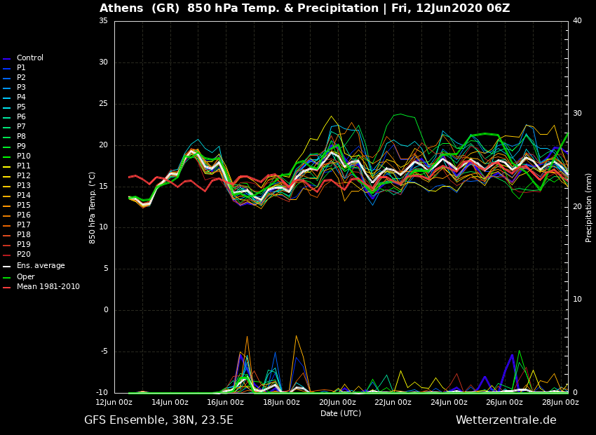
Task: Click the '26Jun 00z' date tick label
Action: pyautogui.click(x=505, y=402)
